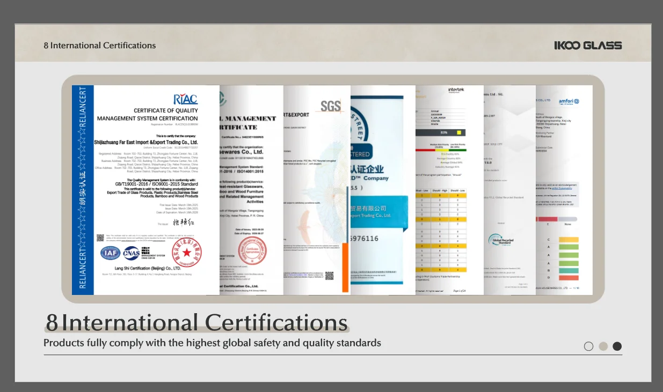
Task: Click the QR code on the RIAC certificate
Action: pyautogui.click(x=100, y=238)
